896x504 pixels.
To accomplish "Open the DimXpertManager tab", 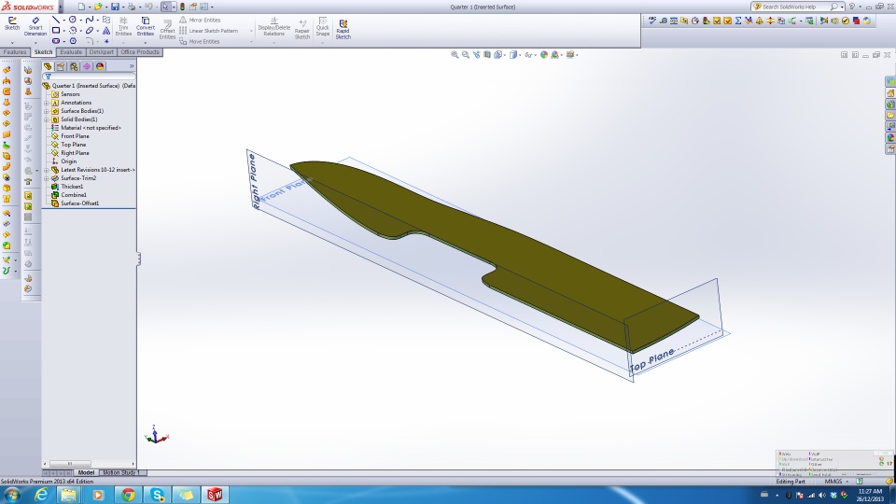I will click(87, 66).
